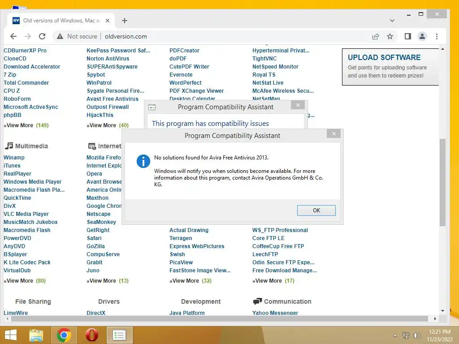
Task: Click OK in the compatibility dialog
Action: pyautogui.click(x=316, y=211)
